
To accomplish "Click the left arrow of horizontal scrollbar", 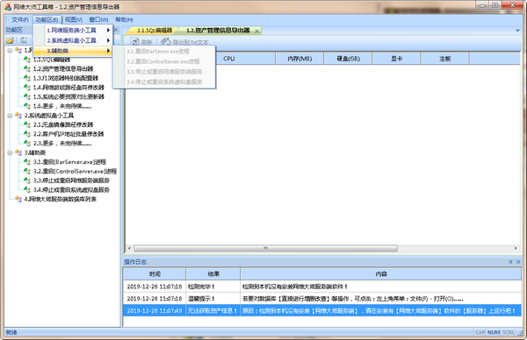I will [x=129, y=249].
